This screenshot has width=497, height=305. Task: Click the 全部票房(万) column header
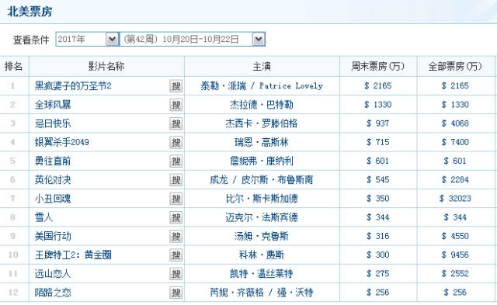[456, 67]
